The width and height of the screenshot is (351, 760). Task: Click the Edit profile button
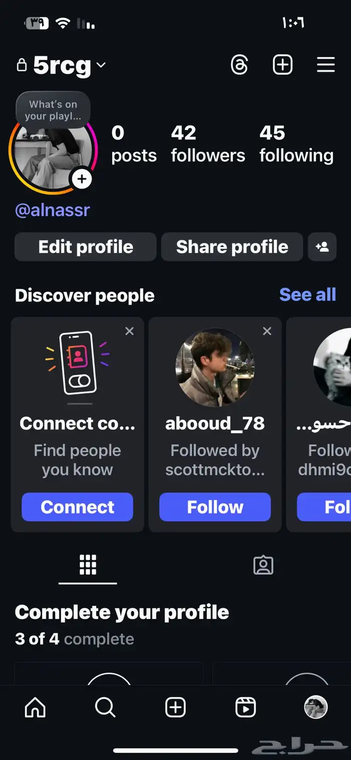click(86, 247)
